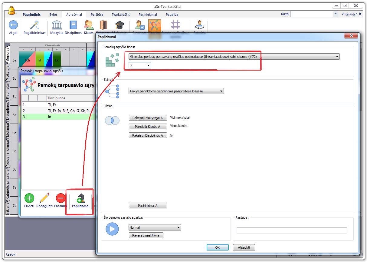Click the 6b class row header
Screen dimensions: 367x262
coord(15,133)
